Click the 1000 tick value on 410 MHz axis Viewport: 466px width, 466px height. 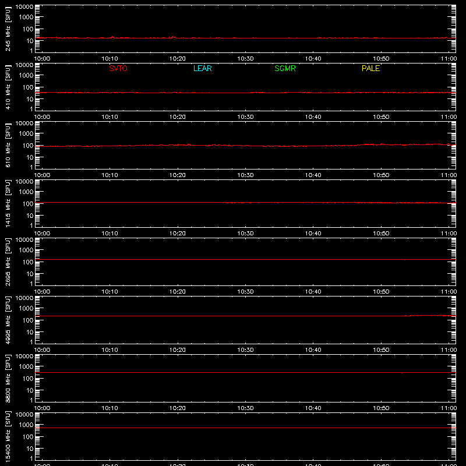point(26,76)
